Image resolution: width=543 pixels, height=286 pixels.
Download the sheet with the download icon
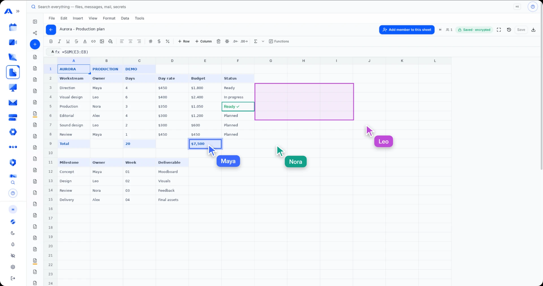(x=533, y=30)
